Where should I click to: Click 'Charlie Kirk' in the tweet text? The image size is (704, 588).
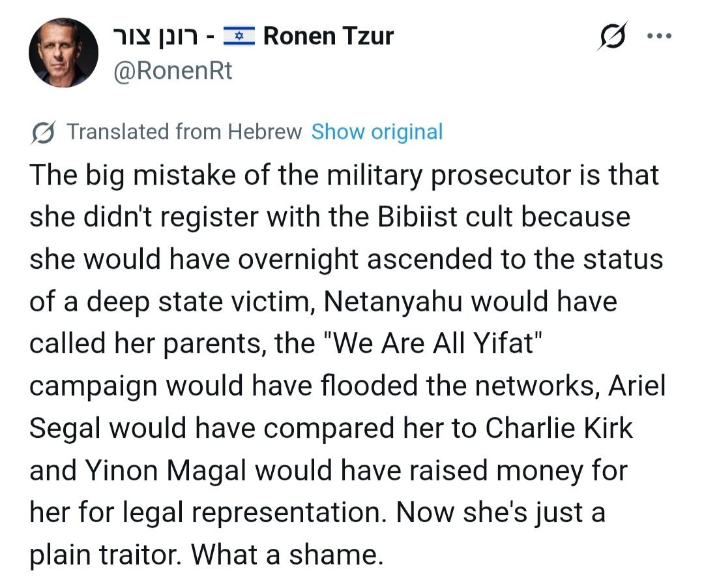click(559, 428)
